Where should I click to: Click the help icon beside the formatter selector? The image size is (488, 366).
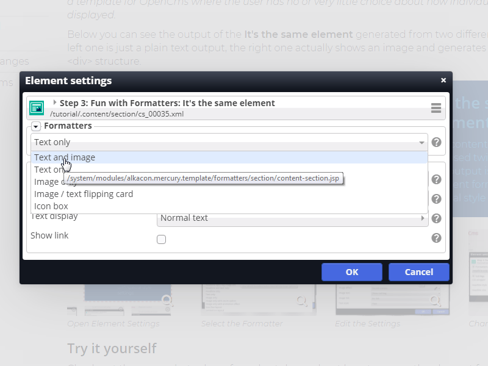436,142
